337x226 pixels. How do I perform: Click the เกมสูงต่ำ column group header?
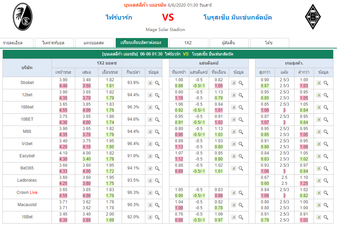pyautogui.click(x=294, y=63)
